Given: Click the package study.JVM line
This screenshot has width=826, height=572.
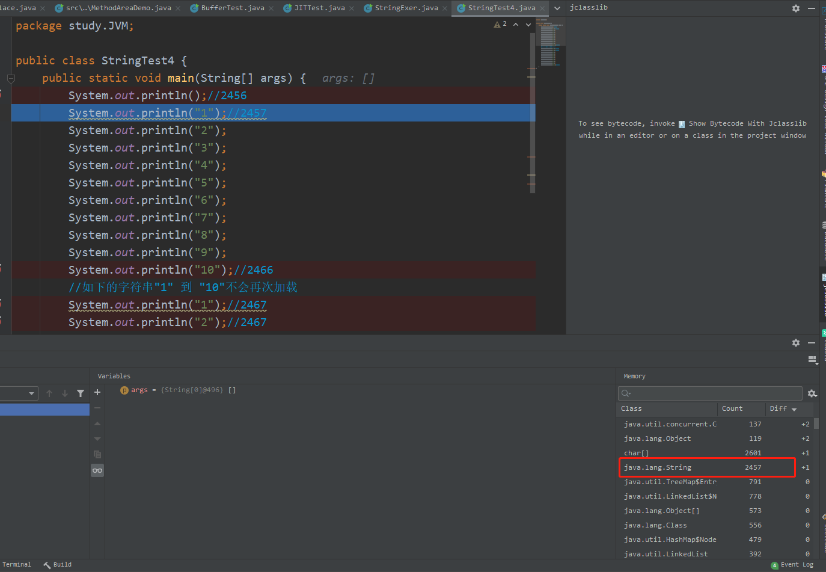Looking at the screenshot, I should coord(75,26).
